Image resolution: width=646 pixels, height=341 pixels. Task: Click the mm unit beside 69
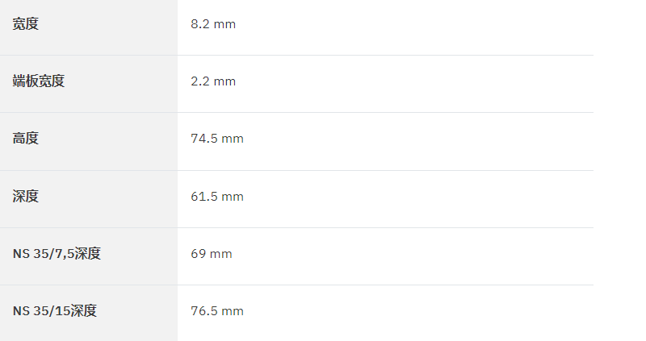tap(221, 254)
